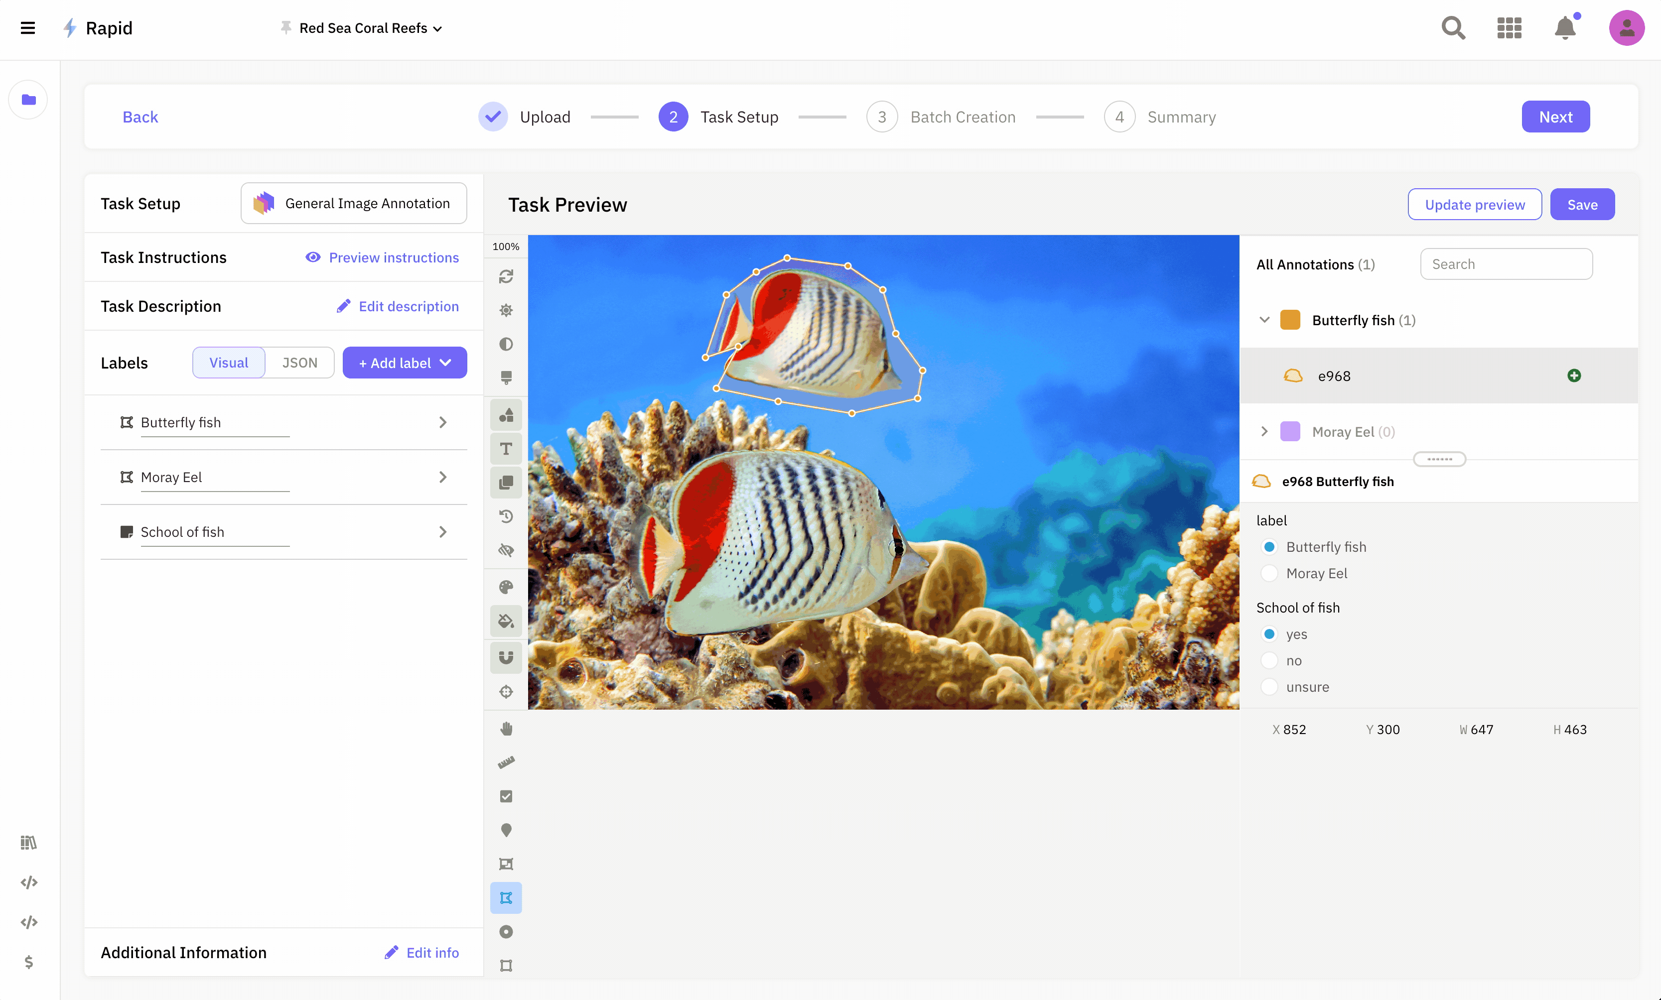This screenshot has width=1661, height=1000.
Task: Select the text tool icon
Action: [x=506, y=449]
